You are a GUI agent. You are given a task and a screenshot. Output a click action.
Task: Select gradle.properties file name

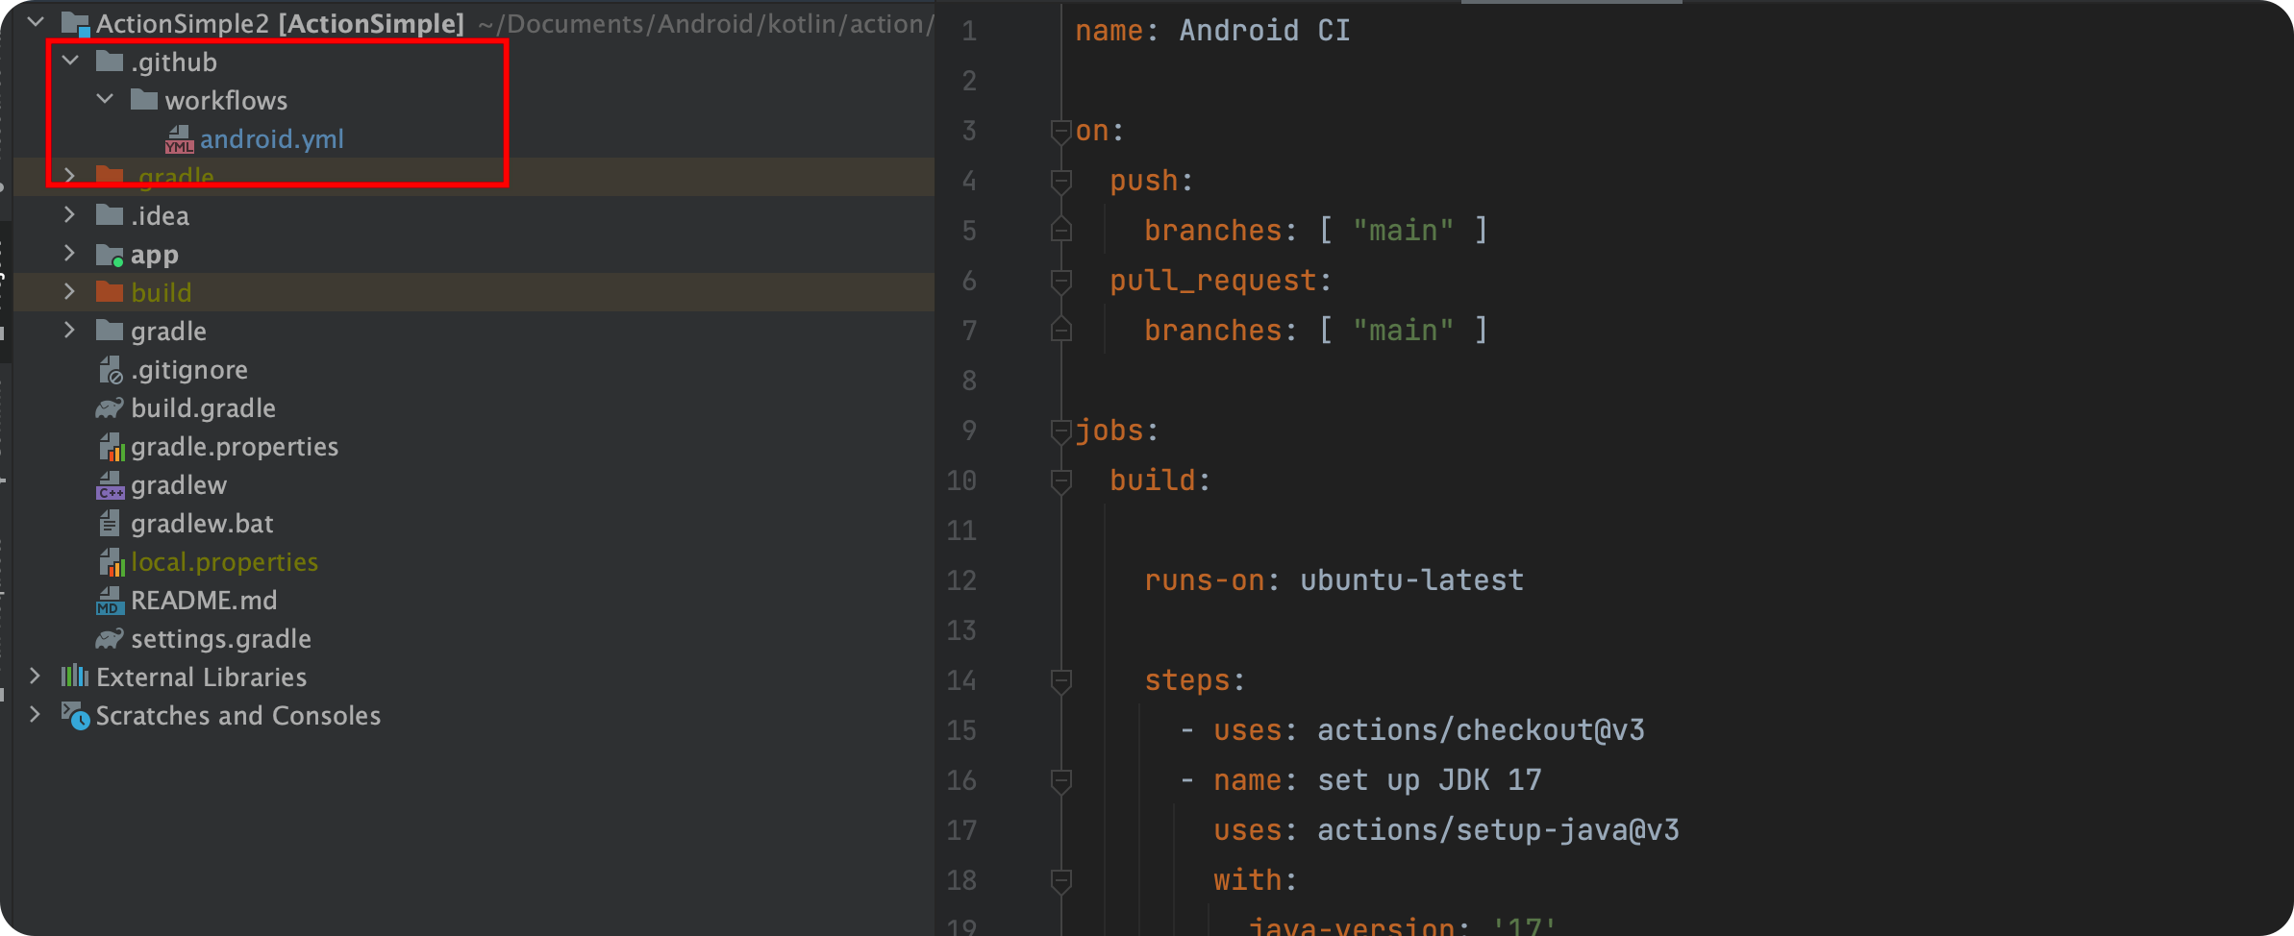(x=235, y=447)
